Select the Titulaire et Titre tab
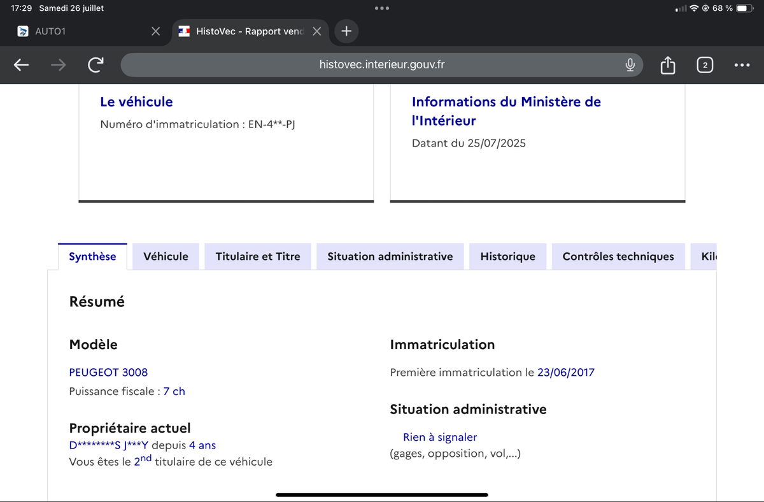This screenshot has width=764, height=502. tap(257, 257)
